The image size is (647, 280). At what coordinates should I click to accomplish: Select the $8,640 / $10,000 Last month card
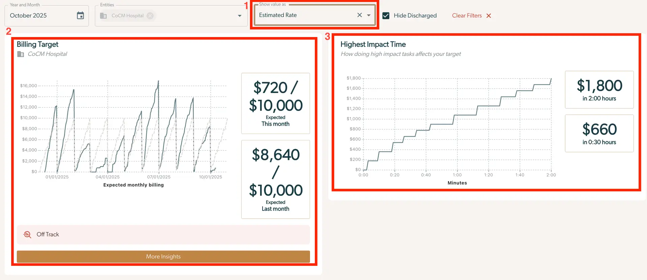coord(276,179)
